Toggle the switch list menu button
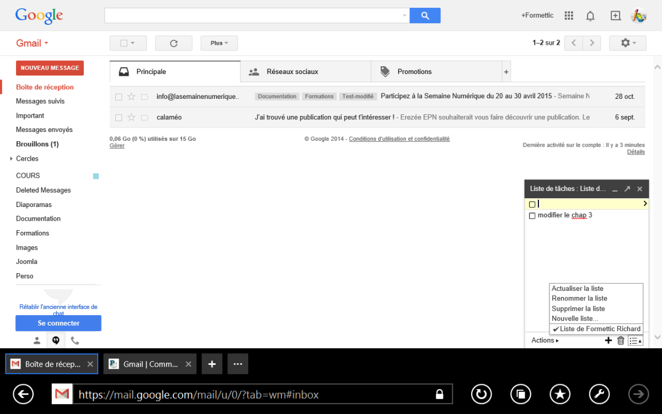The image size is (662, 414). click(636, 341)
